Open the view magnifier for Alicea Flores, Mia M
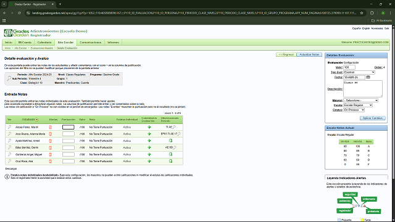Image resolution: width=395 pixels, height=222 pixels. (x=10, y=127)
